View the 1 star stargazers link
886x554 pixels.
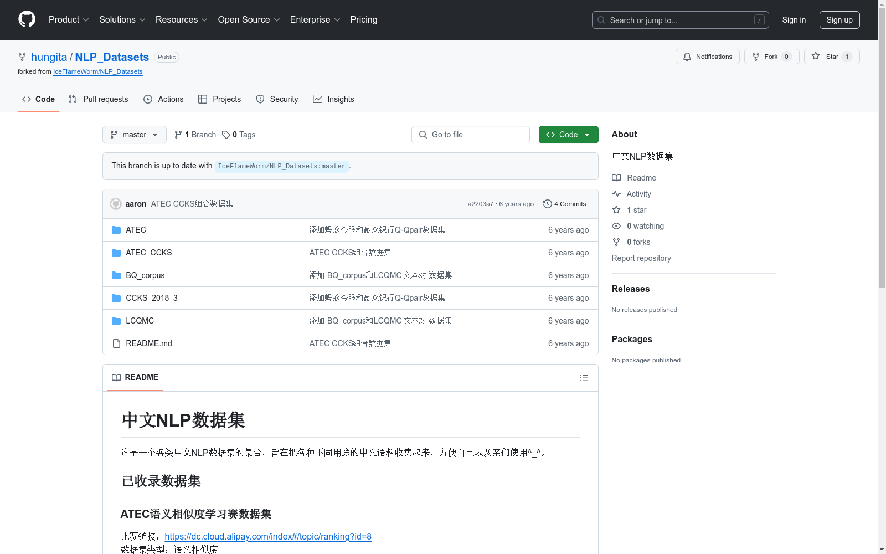629,210
